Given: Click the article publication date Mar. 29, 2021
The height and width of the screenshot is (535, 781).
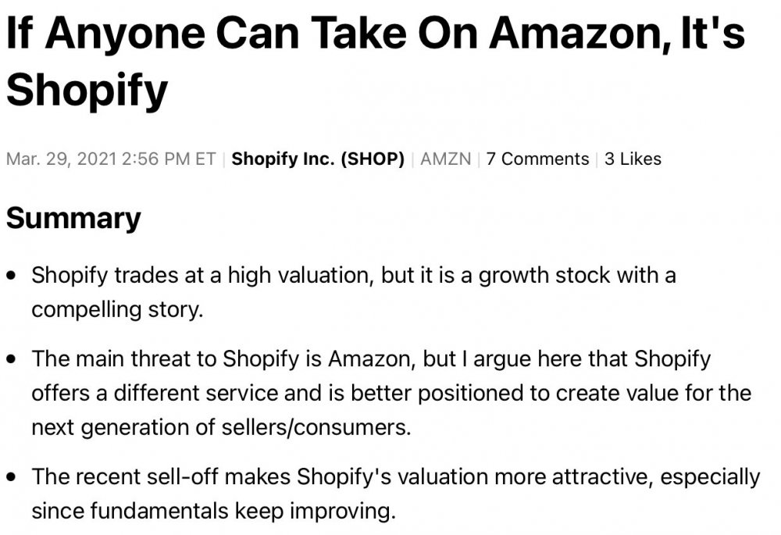Looking at the screenshot, I should click(61, 159).
